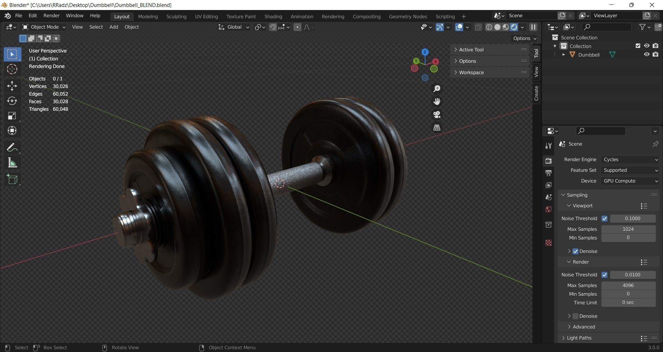Screen dimensions: 663x352
Task: Toggle Collection exclude checkbox in outliner
Action: pos(638,46)
